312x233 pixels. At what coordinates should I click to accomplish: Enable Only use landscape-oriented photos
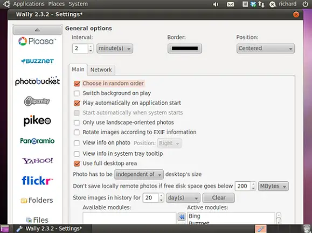point(77,122)
